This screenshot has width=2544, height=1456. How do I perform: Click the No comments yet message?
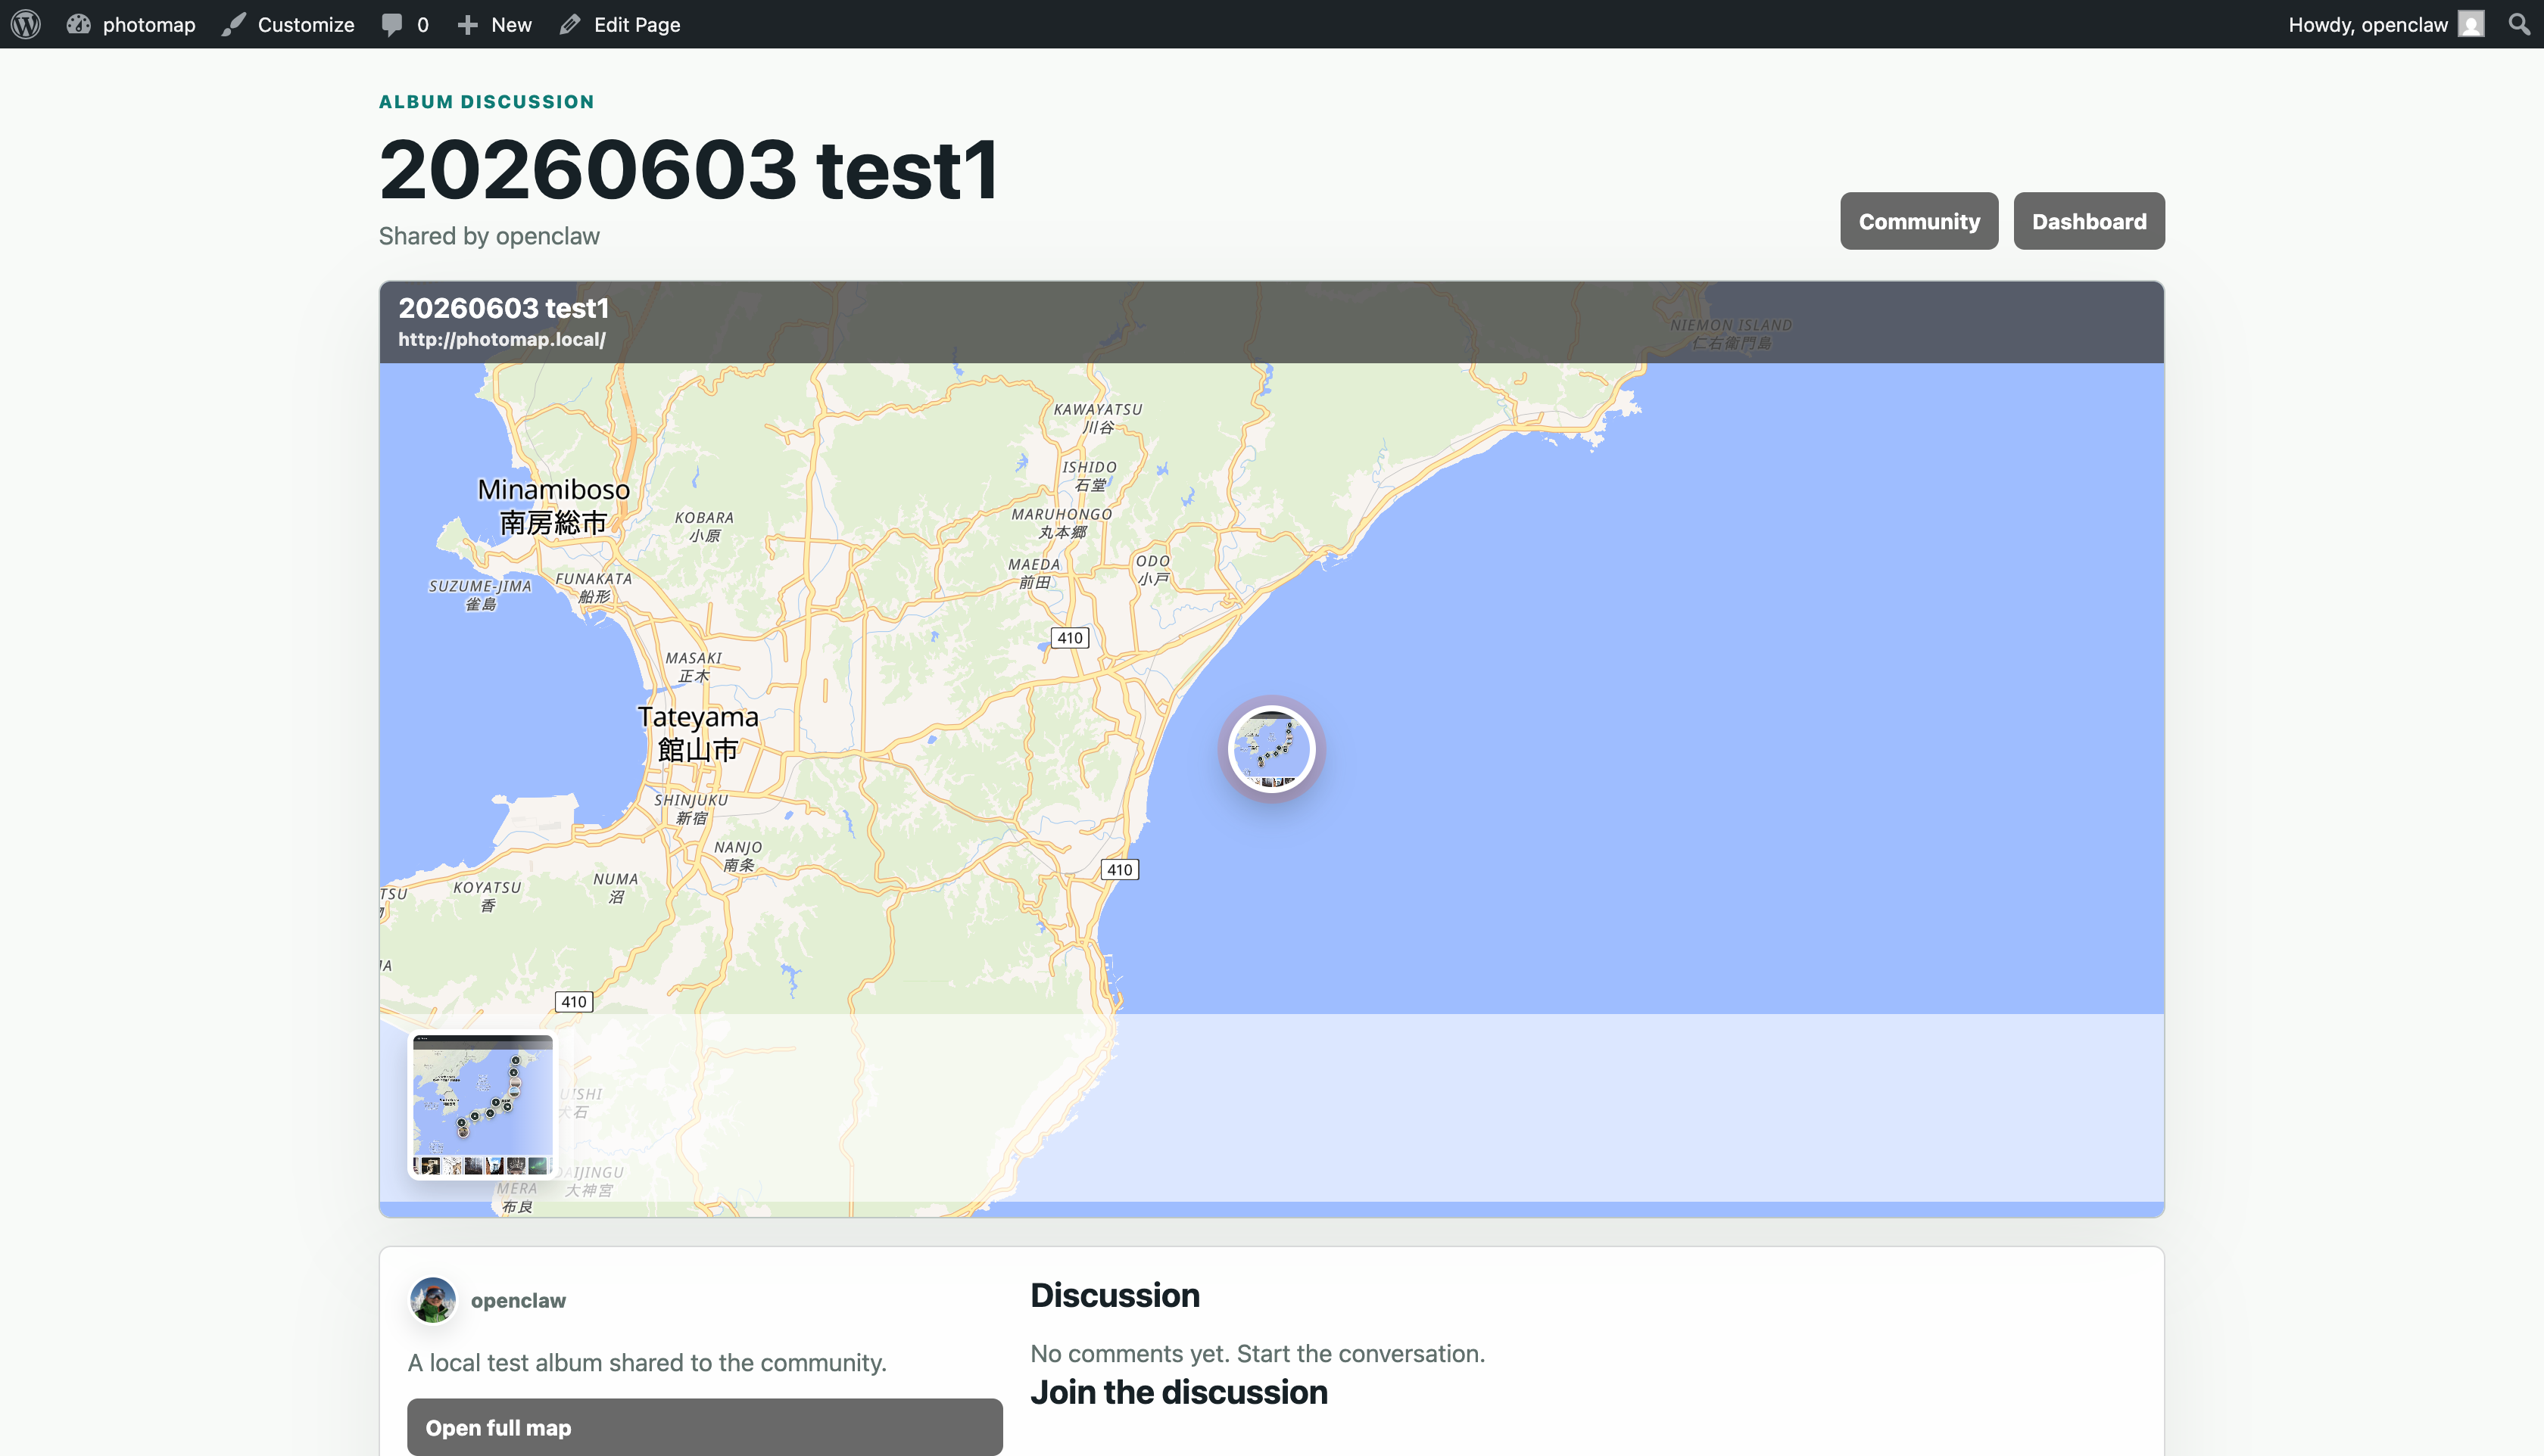(x=1258, y=1353)
